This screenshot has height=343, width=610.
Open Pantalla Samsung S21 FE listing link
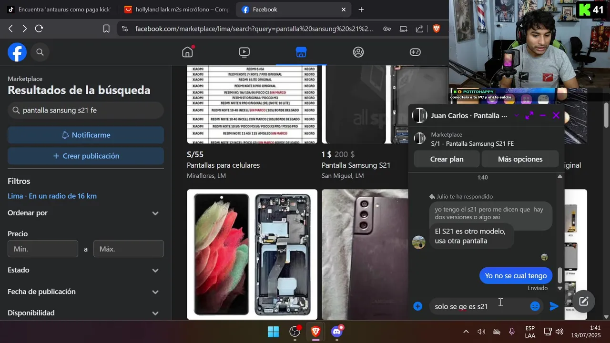(x=472, y=143)
